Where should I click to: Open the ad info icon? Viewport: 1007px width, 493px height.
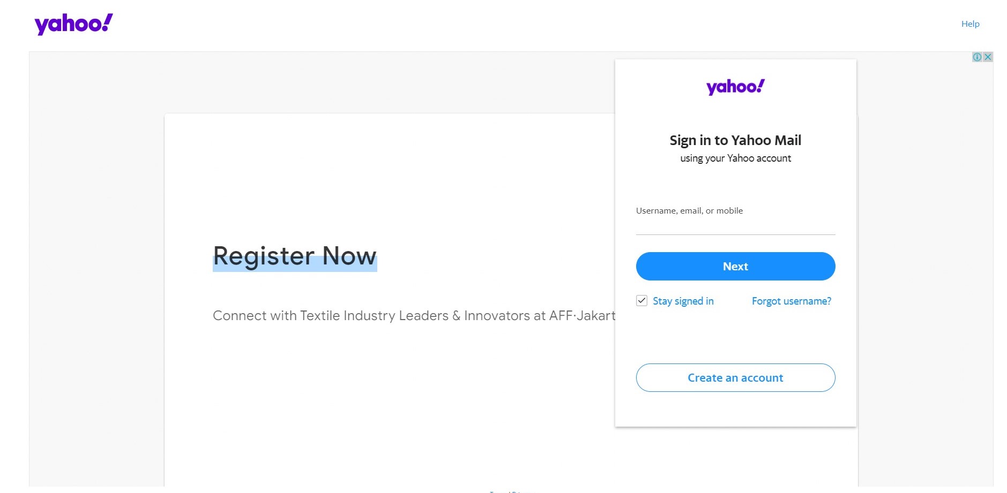point(977,57)
